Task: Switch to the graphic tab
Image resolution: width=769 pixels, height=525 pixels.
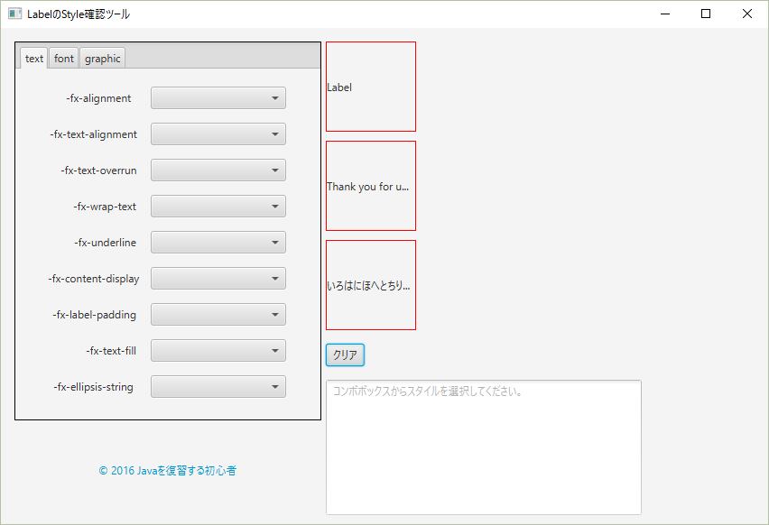Action: (102, 58)
